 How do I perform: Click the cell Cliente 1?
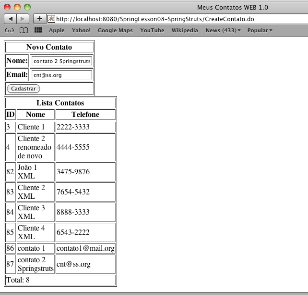[36, 127]
